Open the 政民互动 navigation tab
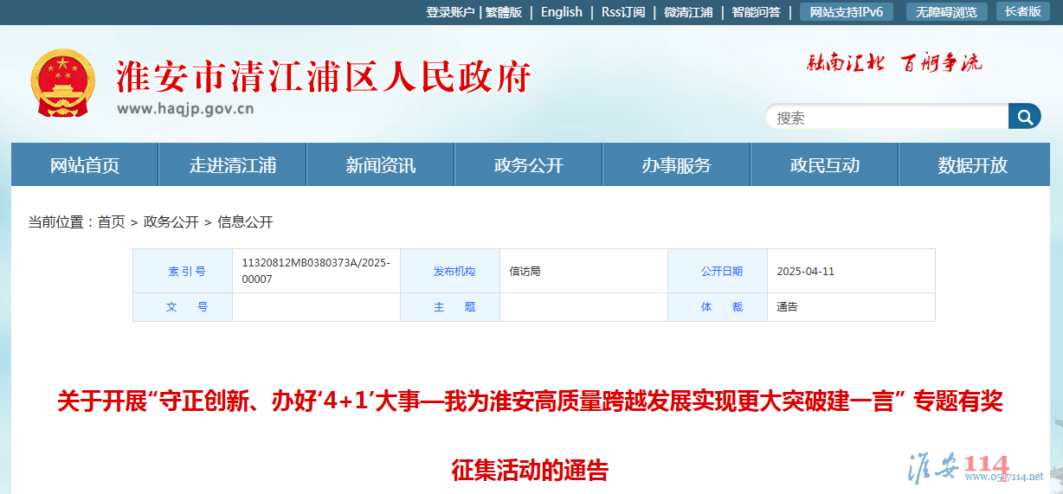The width and height of the screenshot is (1063, 494). tap(825, 165)
